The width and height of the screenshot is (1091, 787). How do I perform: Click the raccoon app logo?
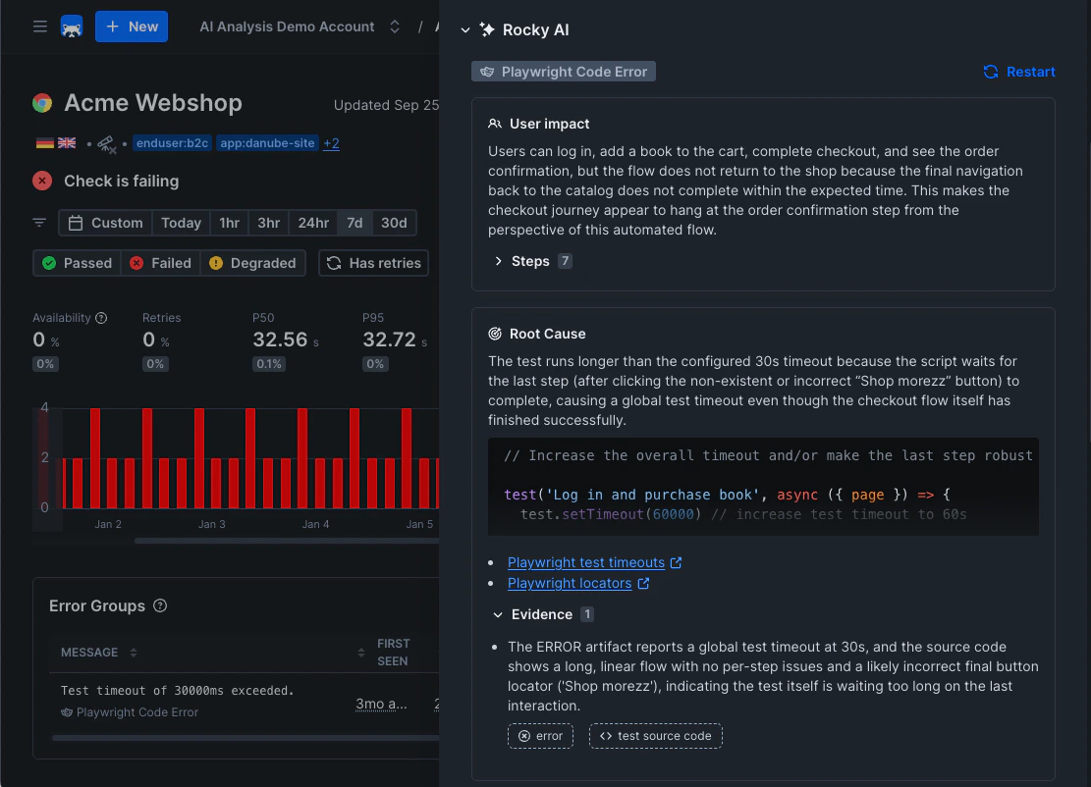click(72, 26)
